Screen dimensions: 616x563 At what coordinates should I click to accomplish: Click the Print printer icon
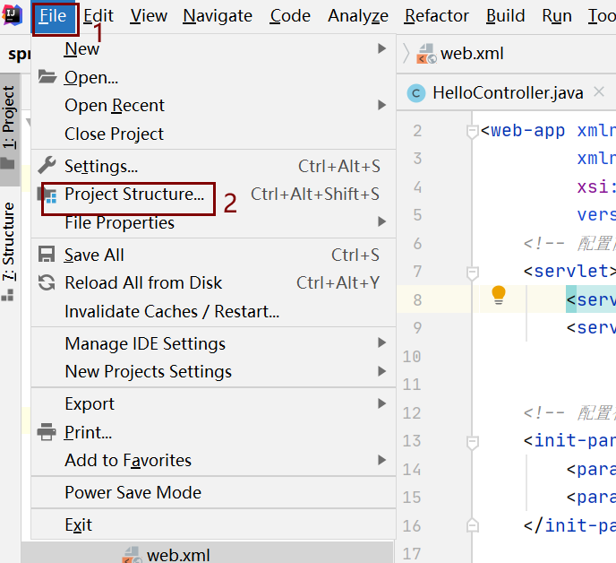pyautogui.click(x=47, y=432)
